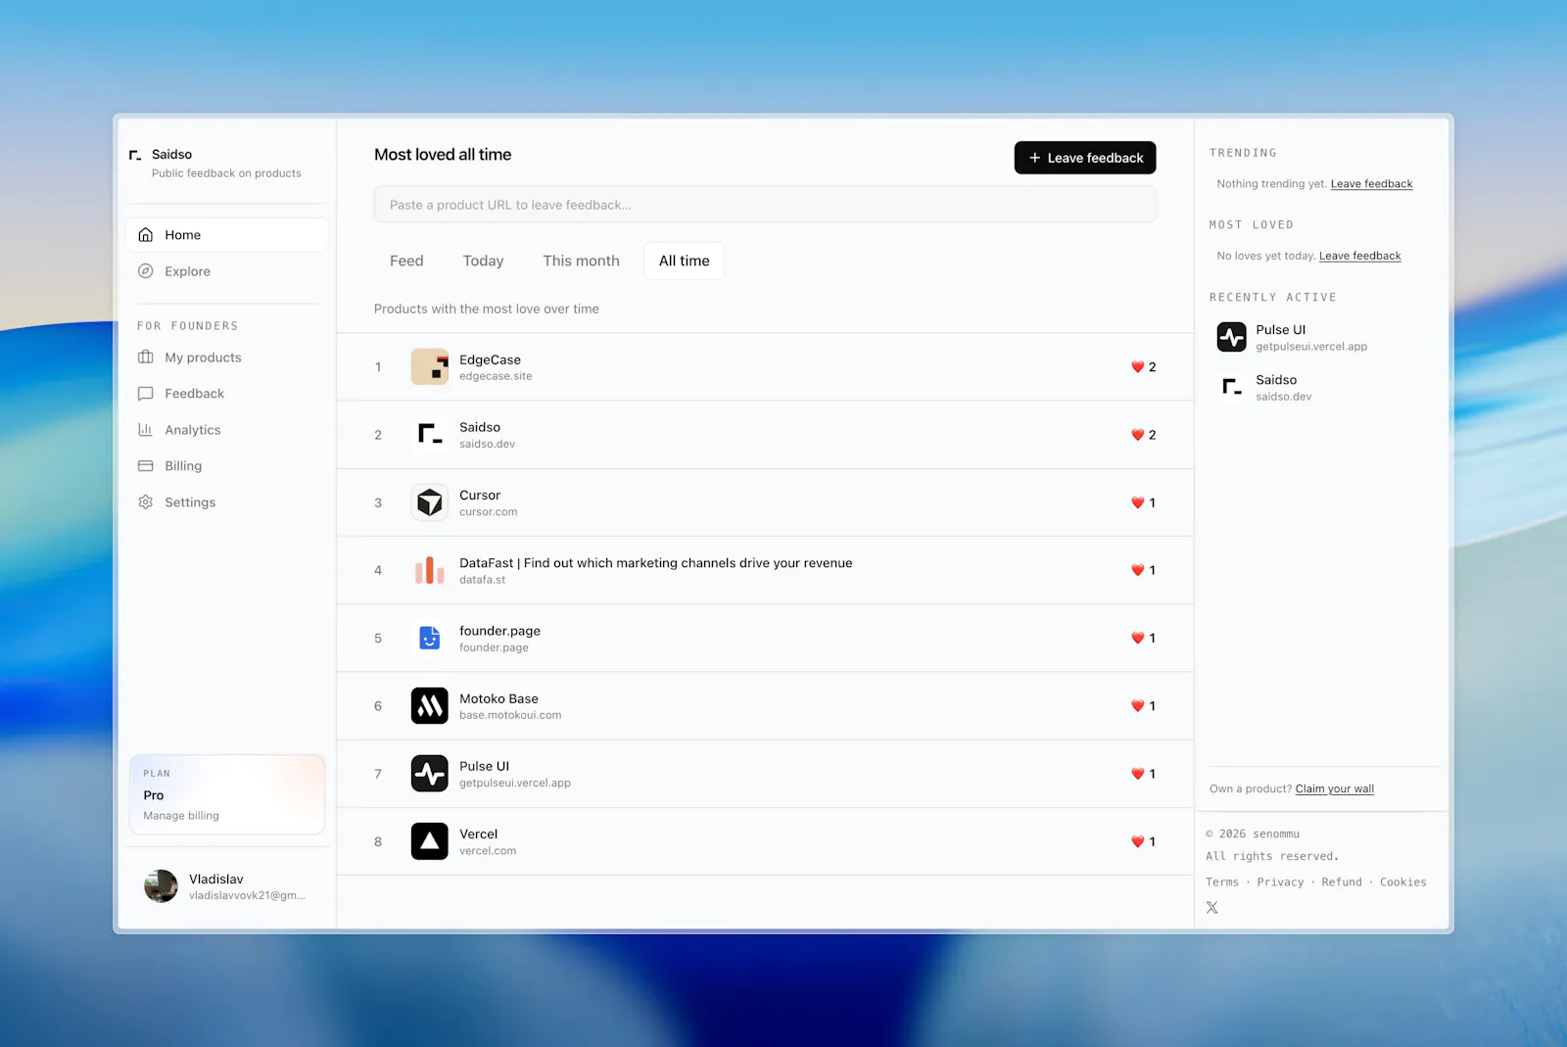This screenshot has width=1567, height=1047.
Task: Click the base.motokoui.com URL text
Action: [x=510, y=716]
